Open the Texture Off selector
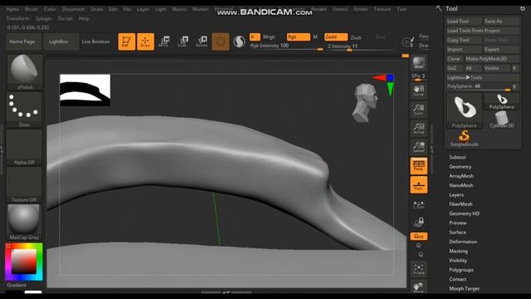The height and width of the screenshot is (299, 531). (24, 184)
